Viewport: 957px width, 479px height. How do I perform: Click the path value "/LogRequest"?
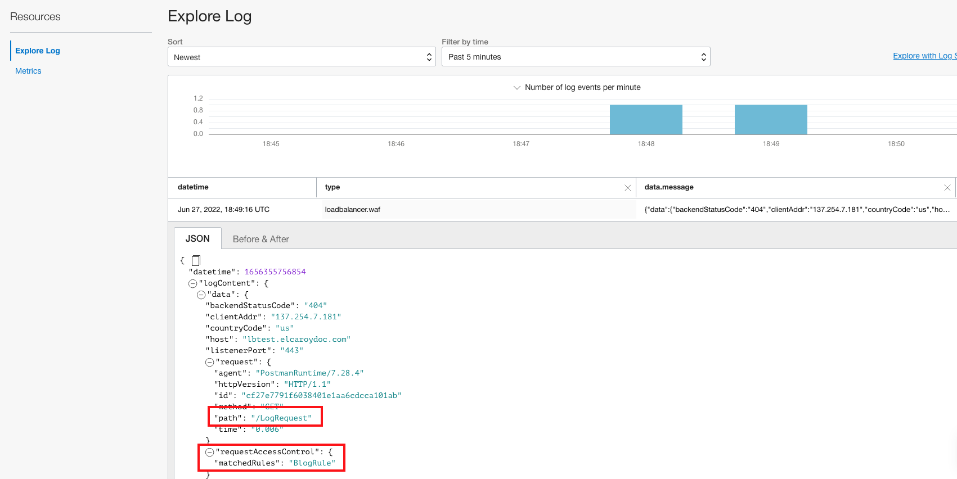[x=281, y=418]
